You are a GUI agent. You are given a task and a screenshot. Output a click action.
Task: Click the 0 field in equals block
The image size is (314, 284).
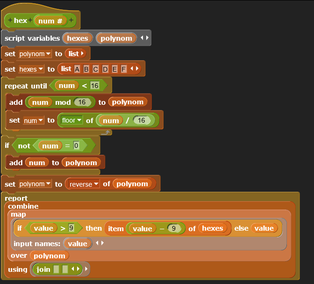76,146
